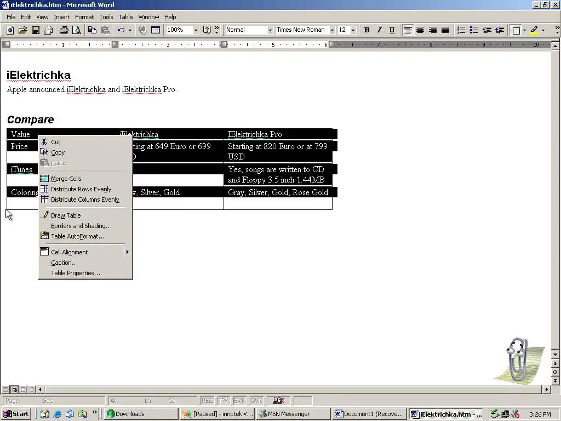Show more Standard toolbar buttons chevron

point(217,30)
